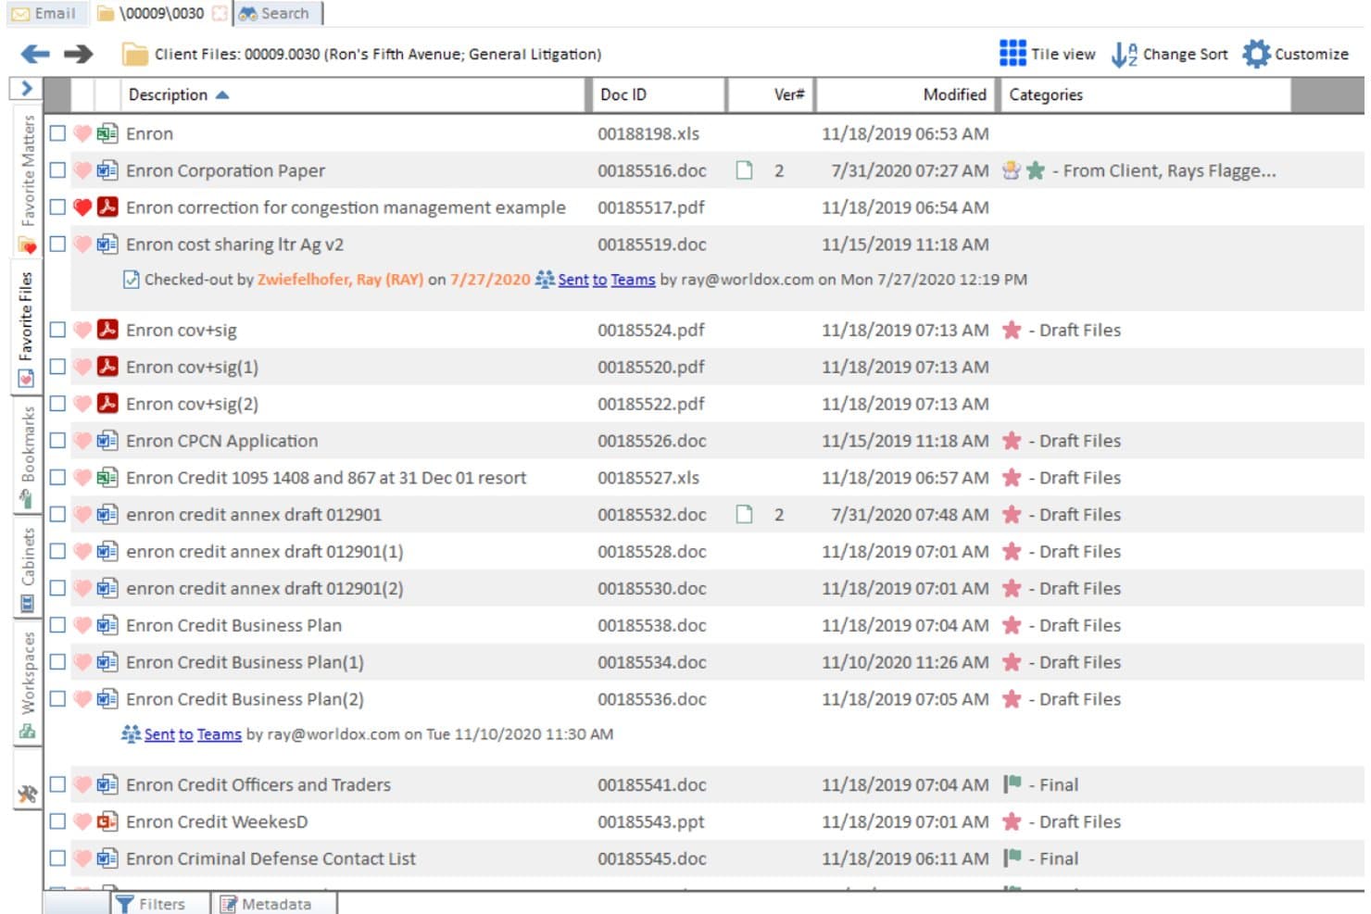Open the Cabinets side tab
The width and height of the screenshot is (1371, 914).
point(27,569)
